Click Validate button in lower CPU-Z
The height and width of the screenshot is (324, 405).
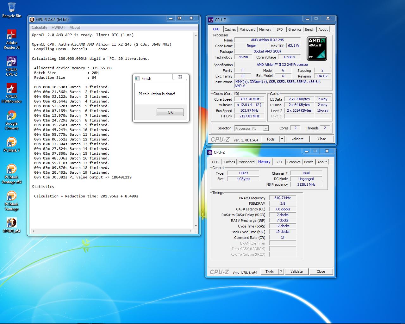click(296, 271)
